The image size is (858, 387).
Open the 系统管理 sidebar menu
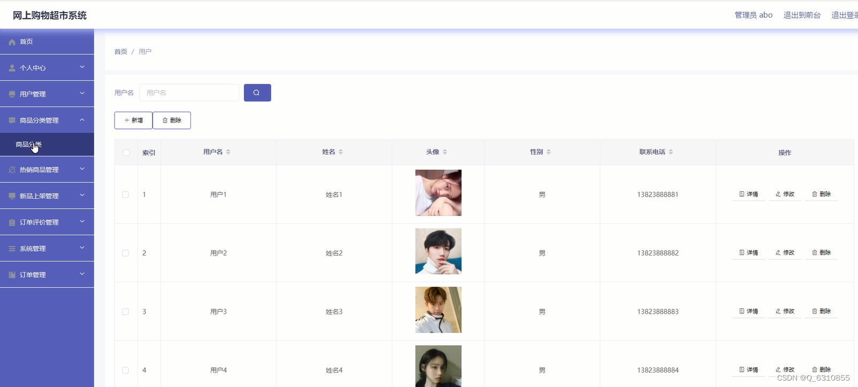point(47,249)
